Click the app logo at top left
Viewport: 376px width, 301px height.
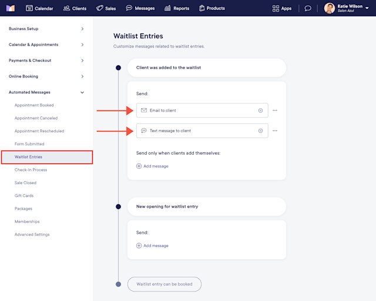point(11,8)
